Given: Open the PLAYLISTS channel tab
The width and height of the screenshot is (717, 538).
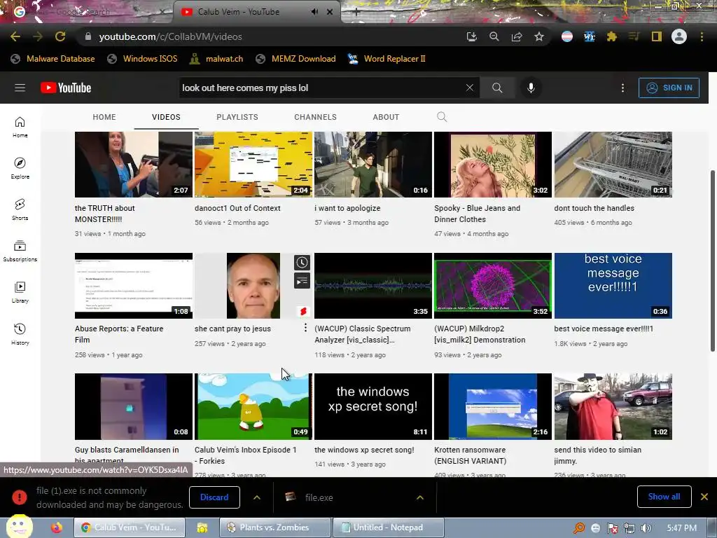Looking at the screenshot, I should pos(237,117).
